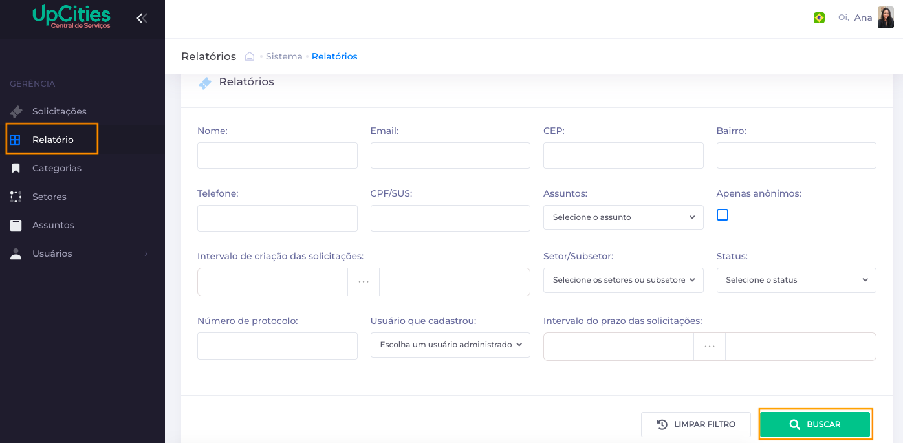Expand the Usuários submenu arrow

146,254
